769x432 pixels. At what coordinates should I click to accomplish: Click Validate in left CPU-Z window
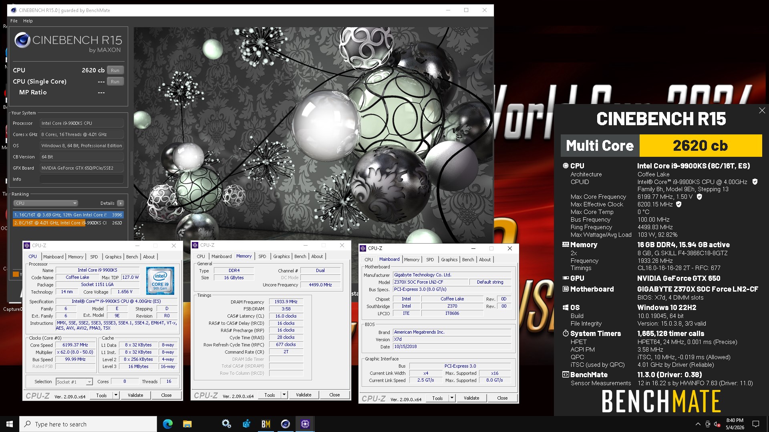click(135, 395)
